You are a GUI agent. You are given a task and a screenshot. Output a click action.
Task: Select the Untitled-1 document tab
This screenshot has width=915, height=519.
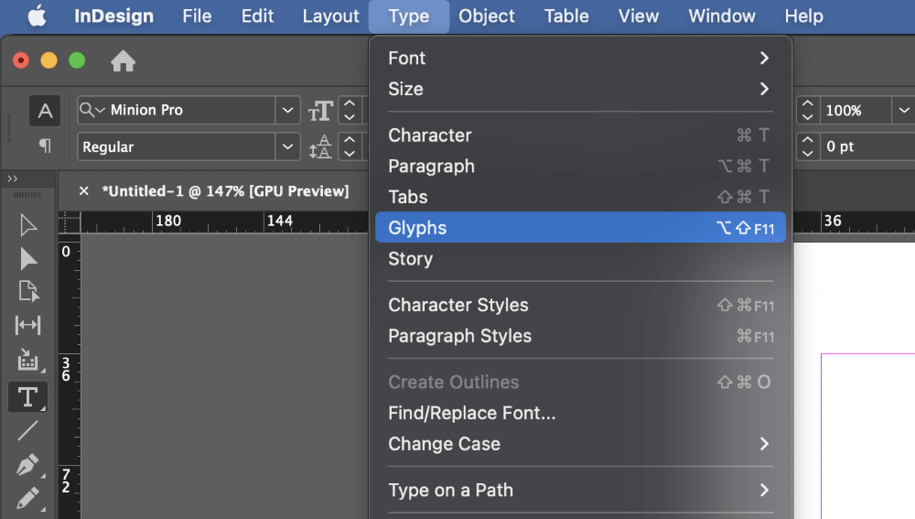click(x=225, y=191)
